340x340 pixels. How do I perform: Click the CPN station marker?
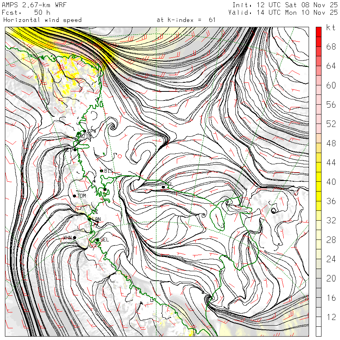click(x=84, y=131)
